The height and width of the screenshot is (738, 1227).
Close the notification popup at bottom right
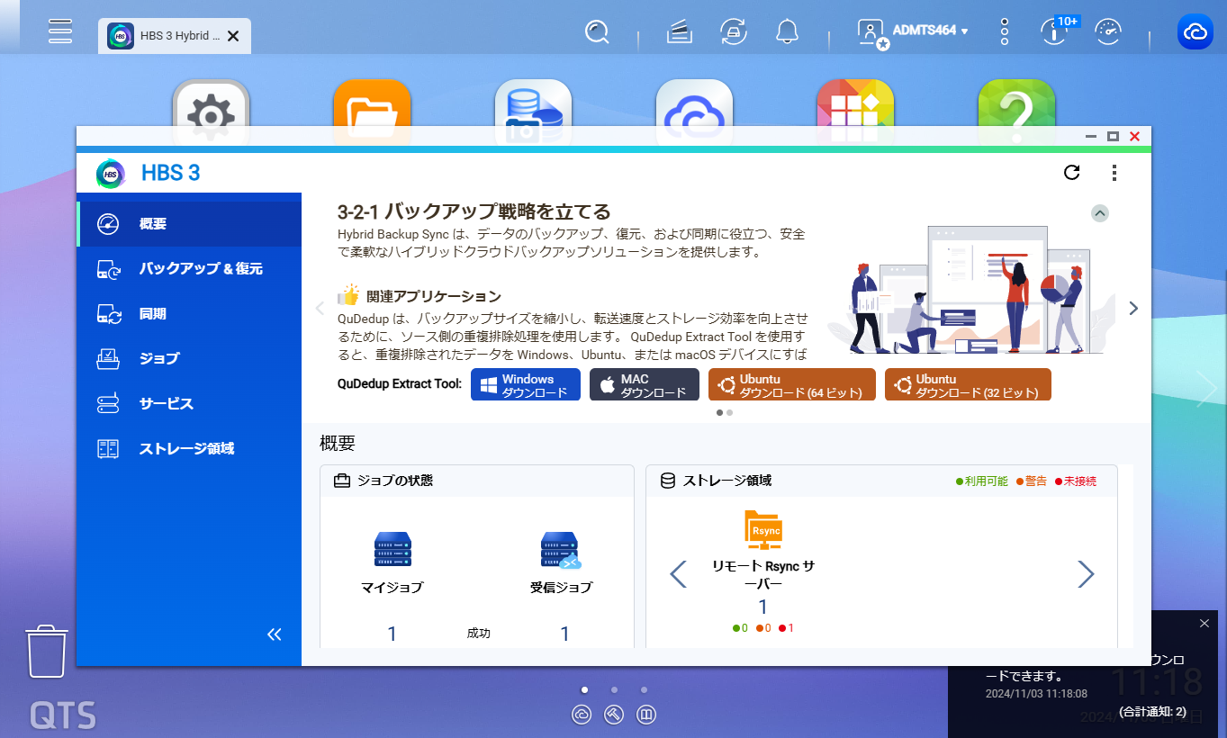pos(1204,623)
